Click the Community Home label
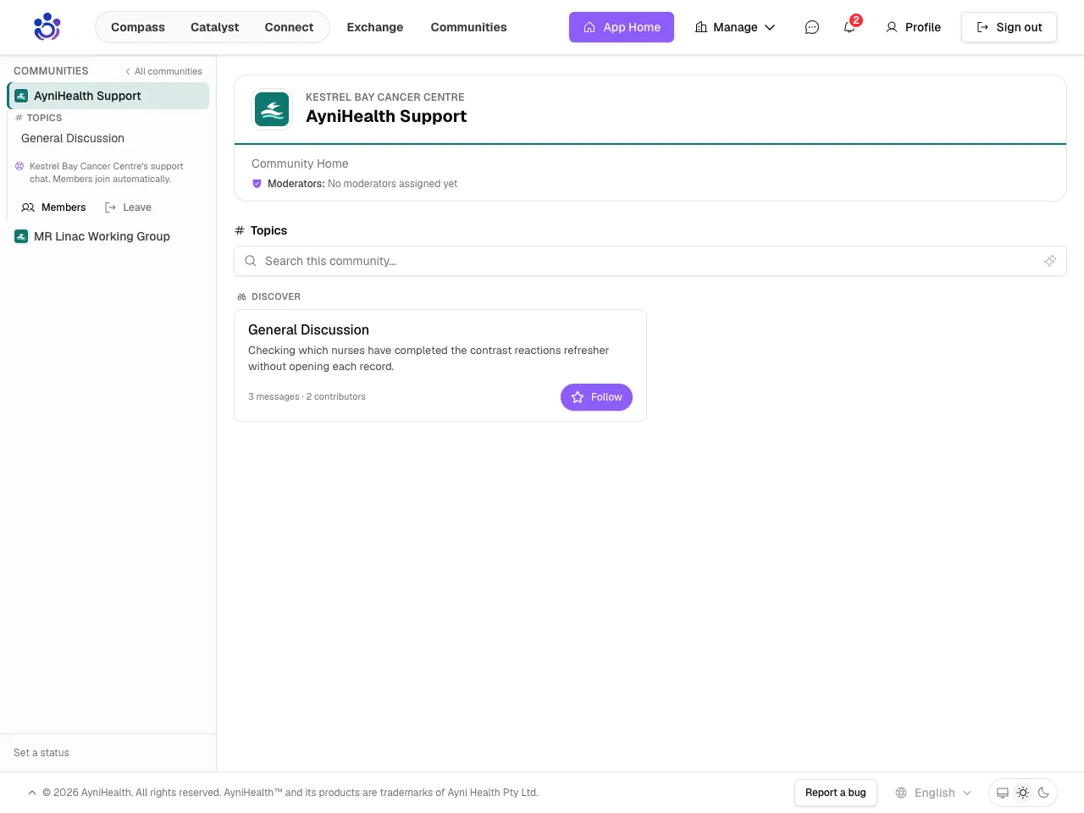The image size is (1084, 813). click(300, 163)
